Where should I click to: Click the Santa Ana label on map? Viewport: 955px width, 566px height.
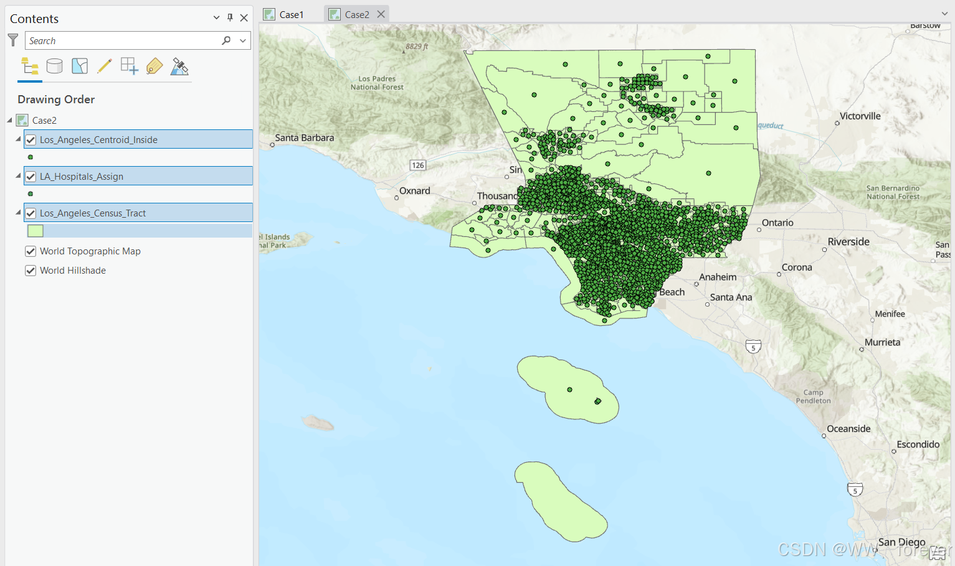pyautogui.click(x=731, y=297)
